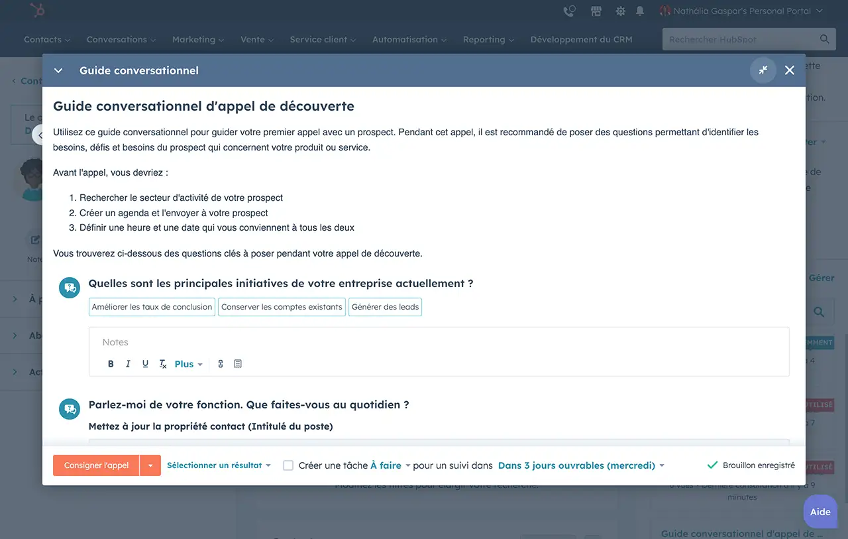This screenshot has width=848, height=539.
Task: Select 'Améliorer les taux de conclusion' answer
Action: (x=152, y=307)
